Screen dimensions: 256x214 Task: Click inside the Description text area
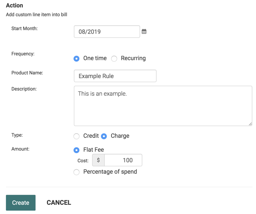[163, 106]
